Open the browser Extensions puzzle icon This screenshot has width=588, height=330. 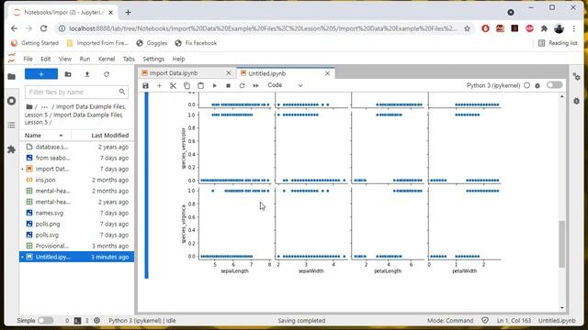click(x=544, y=28)
